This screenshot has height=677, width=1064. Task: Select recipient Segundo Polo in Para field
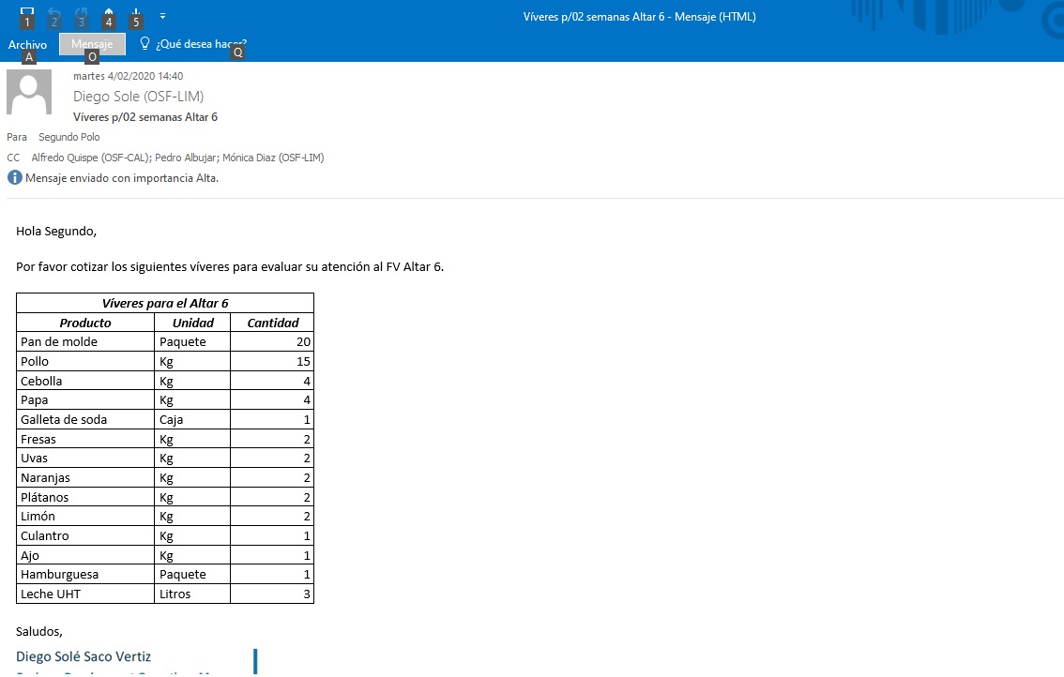click(68, 137)
